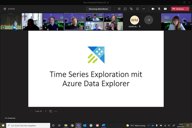Click Steuerung übernehmen button
This screenshot has width=192, height=128.
pyautogui.click(x=98, y=9)
